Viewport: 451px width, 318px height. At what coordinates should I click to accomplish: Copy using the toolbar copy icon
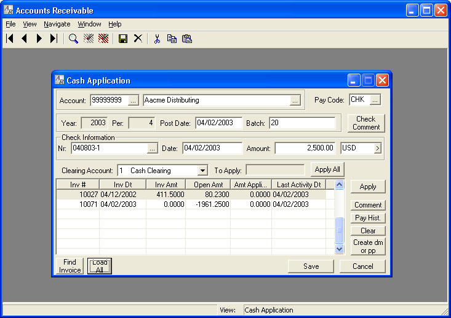pyautogui.click(x=172, y=39)
